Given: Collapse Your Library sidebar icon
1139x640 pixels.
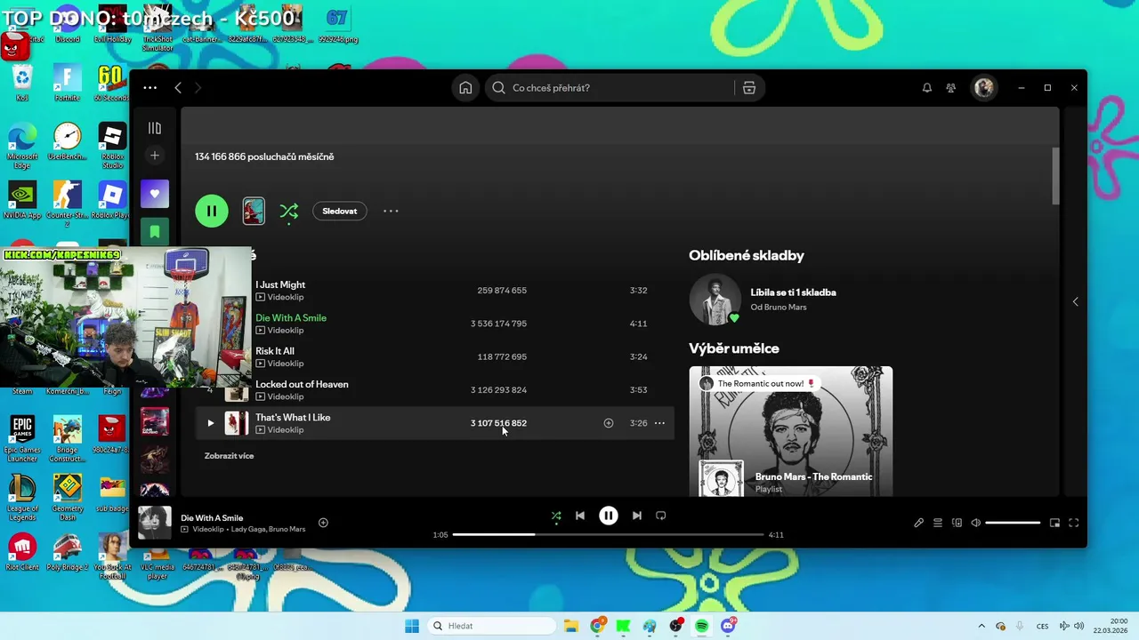Looking at the screenshot, I should coord(155,128).
